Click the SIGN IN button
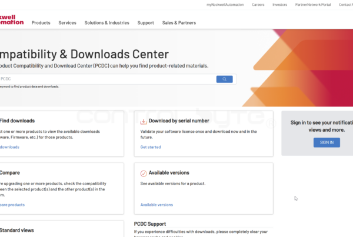The height and width of the screenshot is (237, 353). point(327,142)
